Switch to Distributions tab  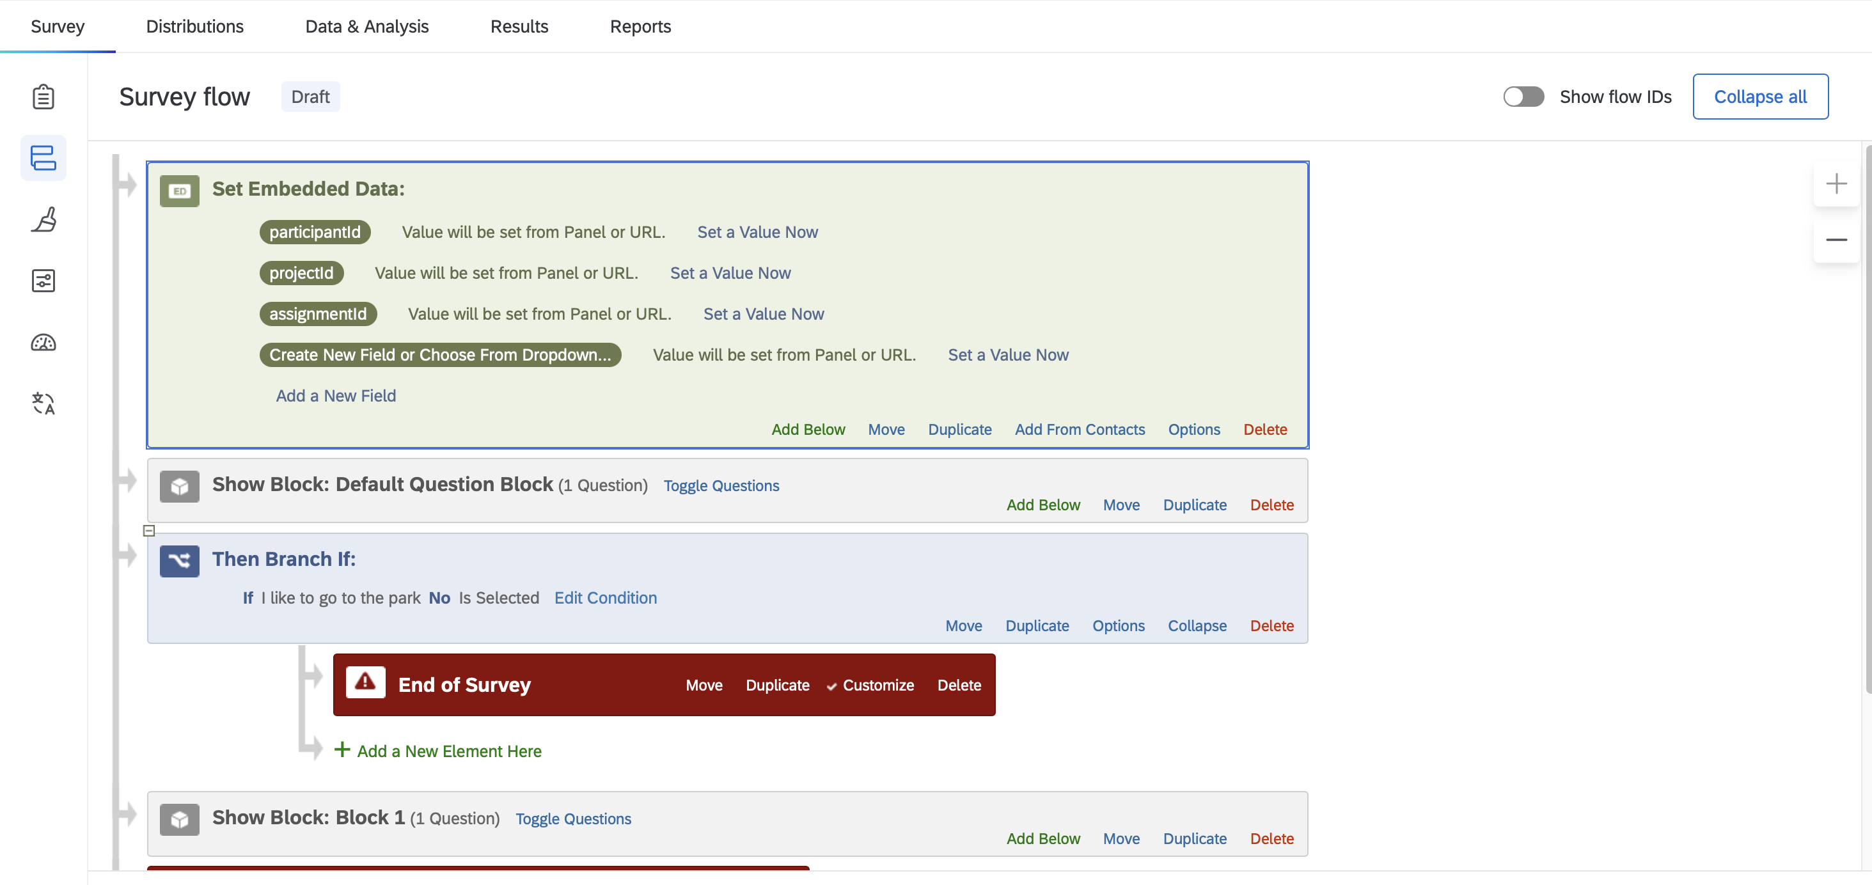195,26
